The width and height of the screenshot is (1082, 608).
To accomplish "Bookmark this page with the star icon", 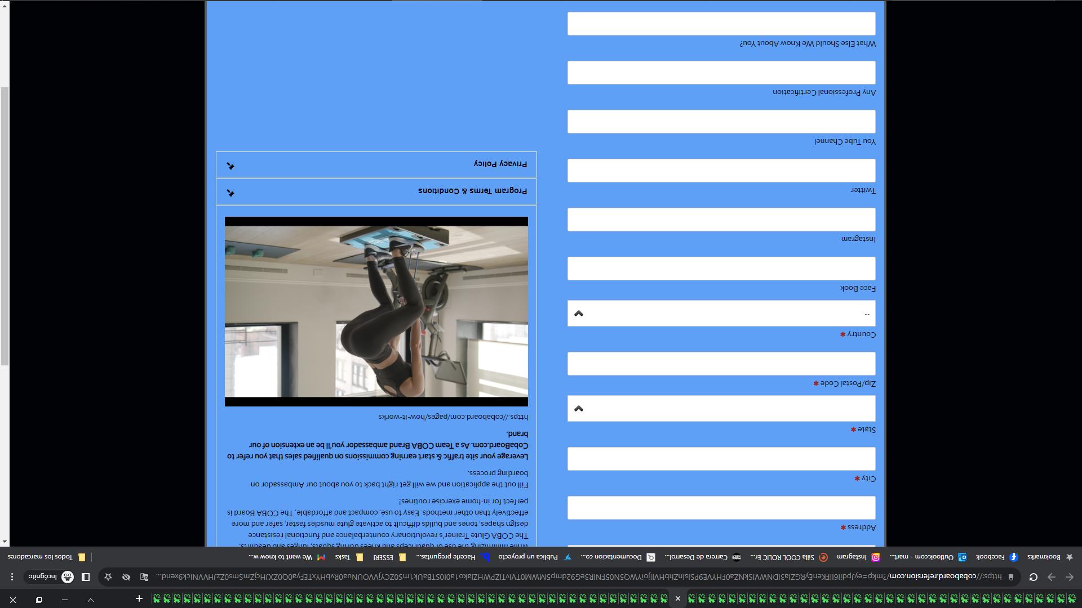I will pyautogui.click(x=108, y=577).
